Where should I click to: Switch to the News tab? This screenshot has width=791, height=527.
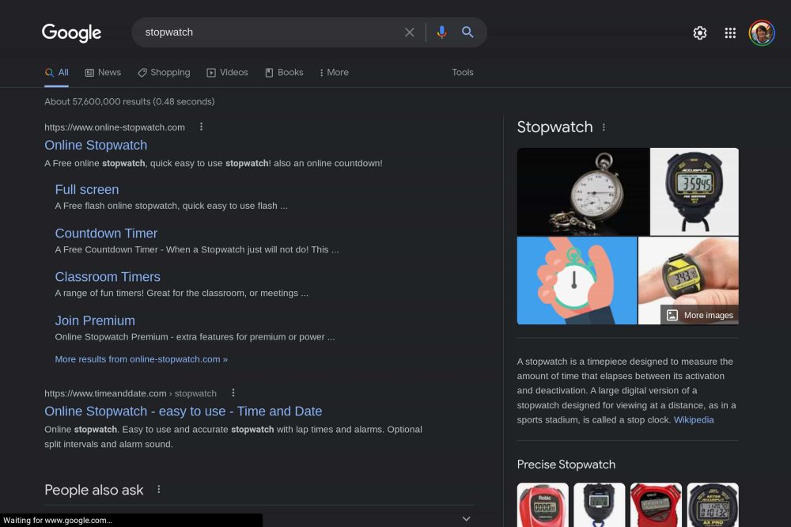103,72
